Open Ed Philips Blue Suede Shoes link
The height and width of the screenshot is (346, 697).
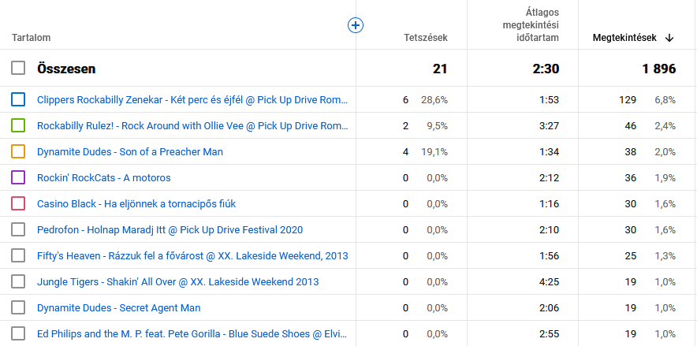click(x=192, y=334)
